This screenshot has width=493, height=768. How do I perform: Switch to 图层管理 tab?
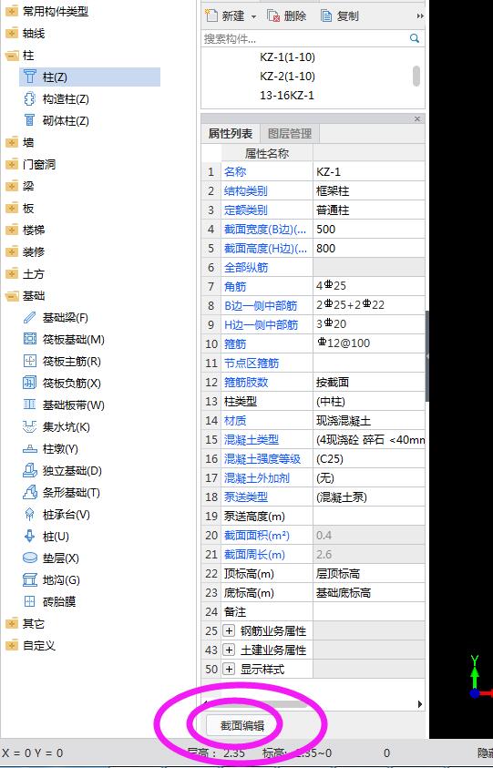[x=290, y=133]
